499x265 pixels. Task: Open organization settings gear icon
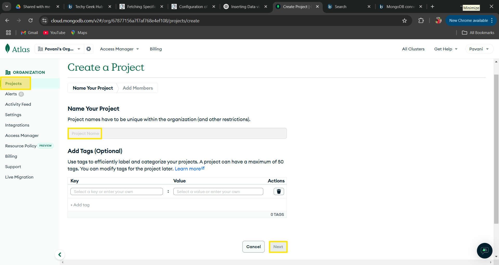[89, 49]
